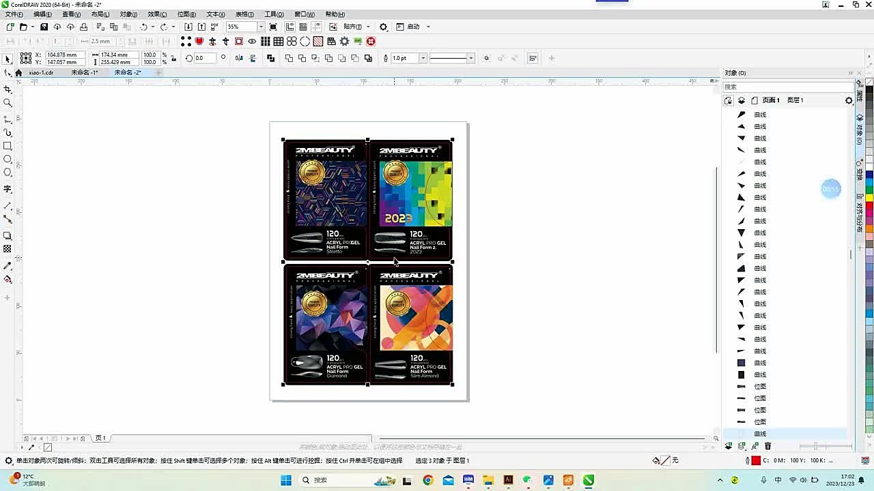
Task: Select the Text tool (字) in toolbox
Action: (x=8, y=189)
